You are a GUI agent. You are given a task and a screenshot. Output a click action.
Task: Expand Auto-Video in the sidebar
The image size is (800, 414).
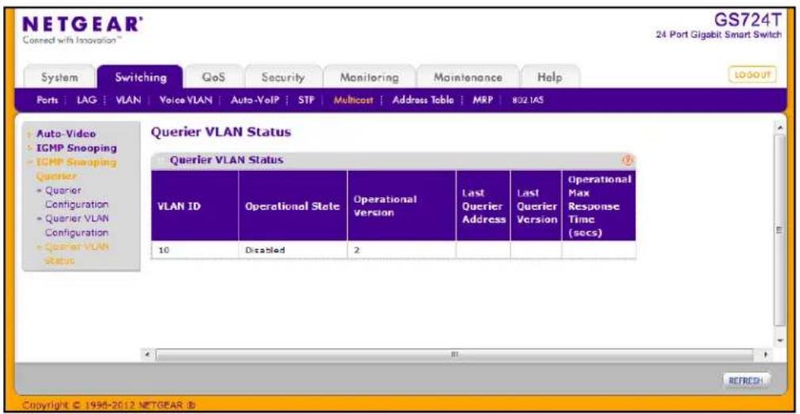66,134
